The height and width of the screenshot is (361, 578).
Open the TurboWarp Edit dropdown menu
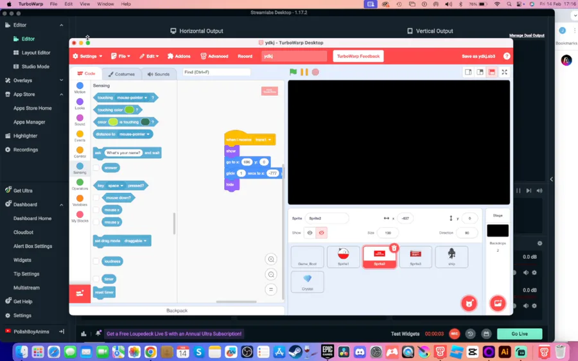149,56
